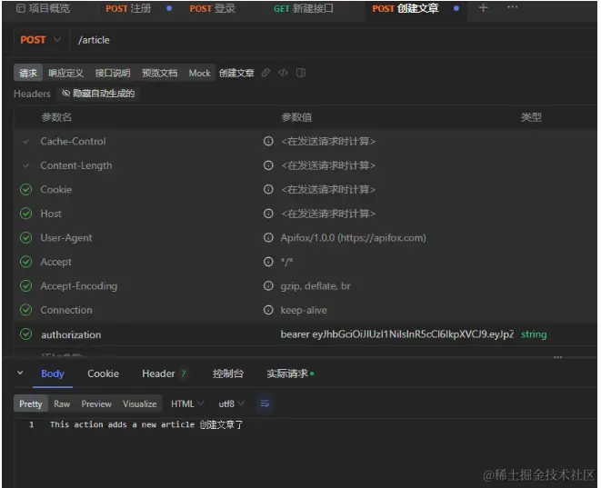The image size is (601, 488).
Task: Open the POST method dropdown
Action: point(40,40)
